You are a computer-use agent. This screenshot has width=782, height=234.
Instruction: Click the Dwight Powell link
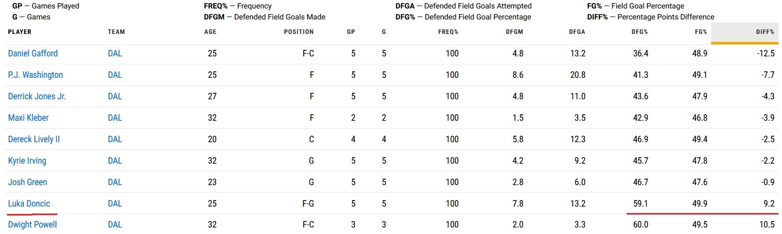32,225
